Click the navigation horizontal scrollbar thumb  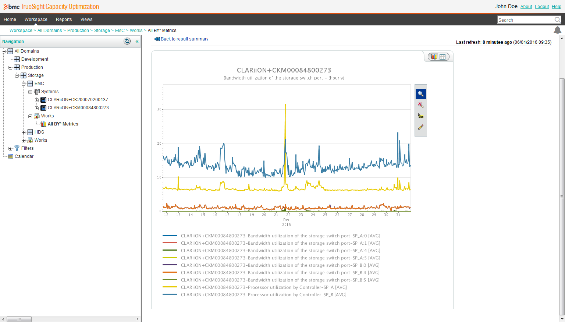(x=19, y=319)
